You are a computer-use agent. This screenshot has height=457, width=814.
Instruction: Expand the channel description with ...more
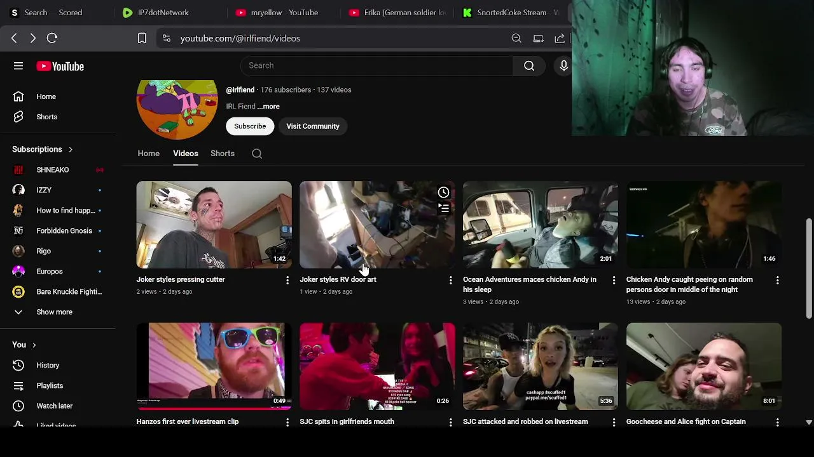268,106
